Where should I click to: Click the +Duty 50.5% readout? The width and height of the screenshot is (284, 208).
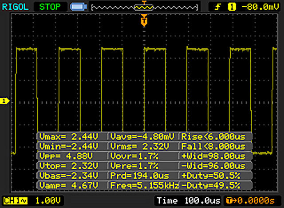216,175
